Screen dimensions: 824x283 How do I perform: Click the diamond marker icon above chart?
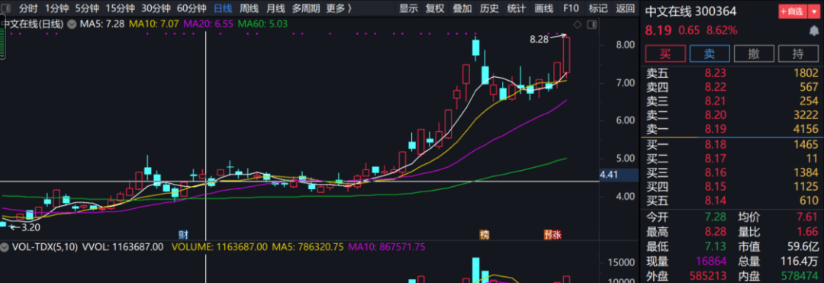click(577, 24)
